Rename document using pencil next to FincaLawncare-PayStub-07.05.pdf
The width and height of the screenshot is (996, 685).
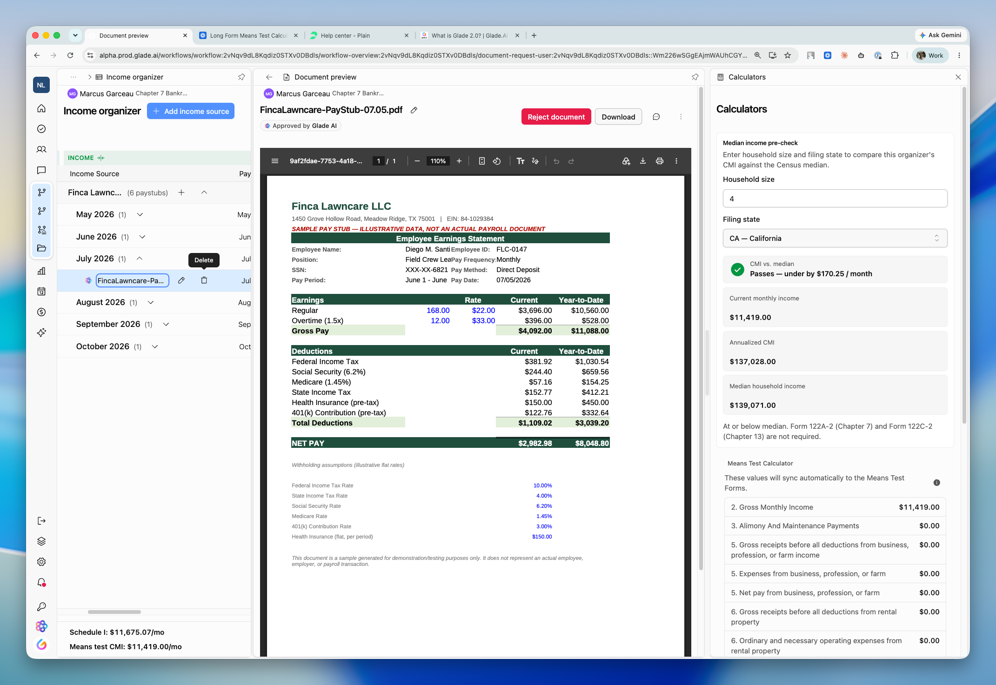click(414, 110)
